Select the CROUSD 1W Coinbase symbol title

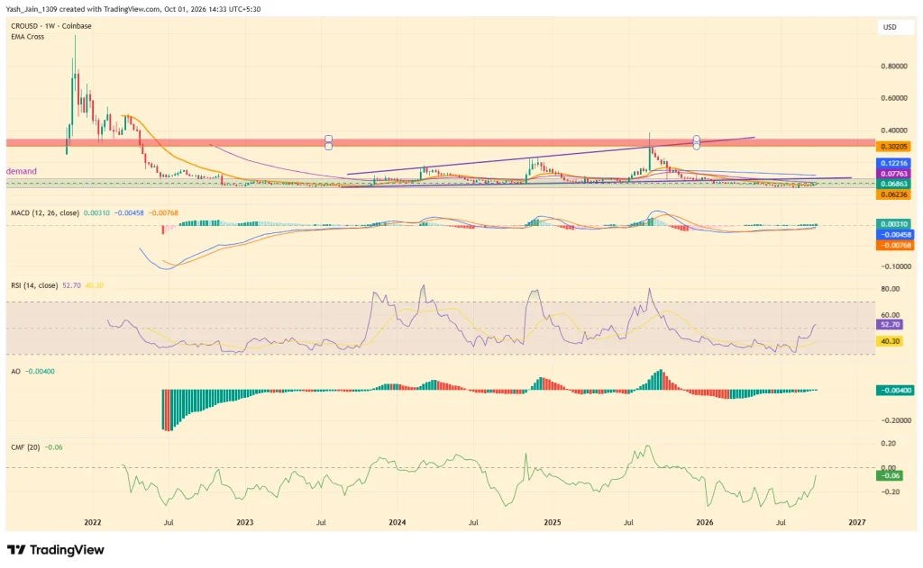[x=51, y=26]
